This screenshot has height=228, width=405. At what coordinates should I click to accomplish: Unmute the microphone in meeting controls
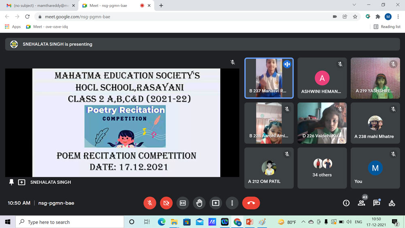[150, 203]
